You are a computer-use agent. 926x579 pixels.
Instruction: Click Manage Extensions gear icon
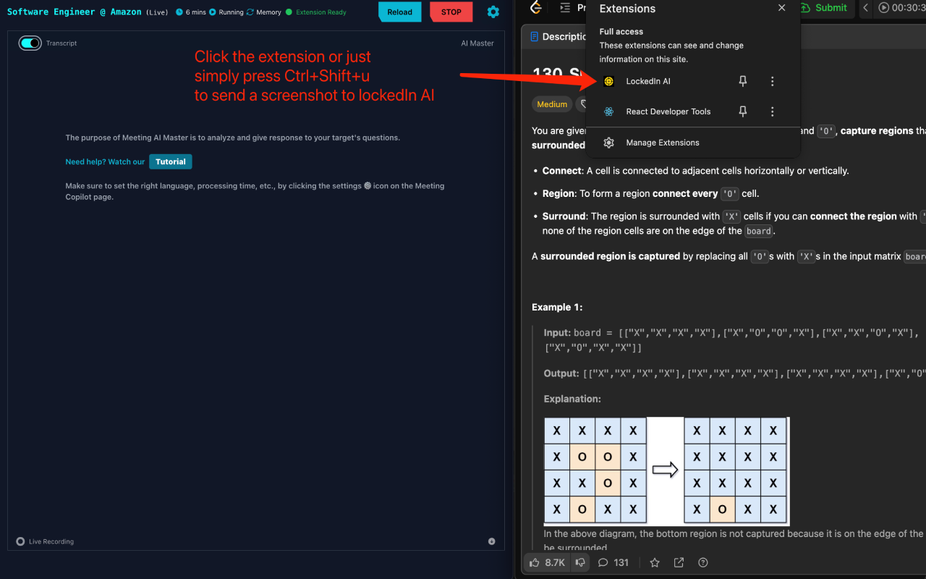coord(609,143)
